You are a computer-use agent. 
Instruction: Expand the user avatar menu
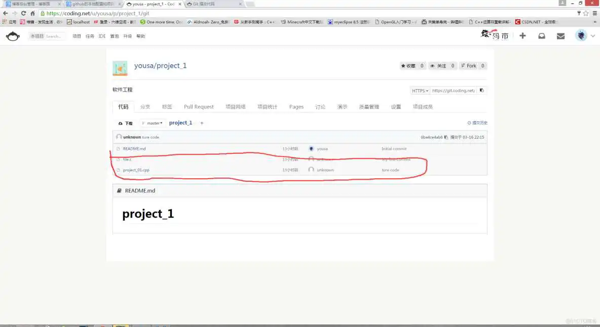click(581, 36)
